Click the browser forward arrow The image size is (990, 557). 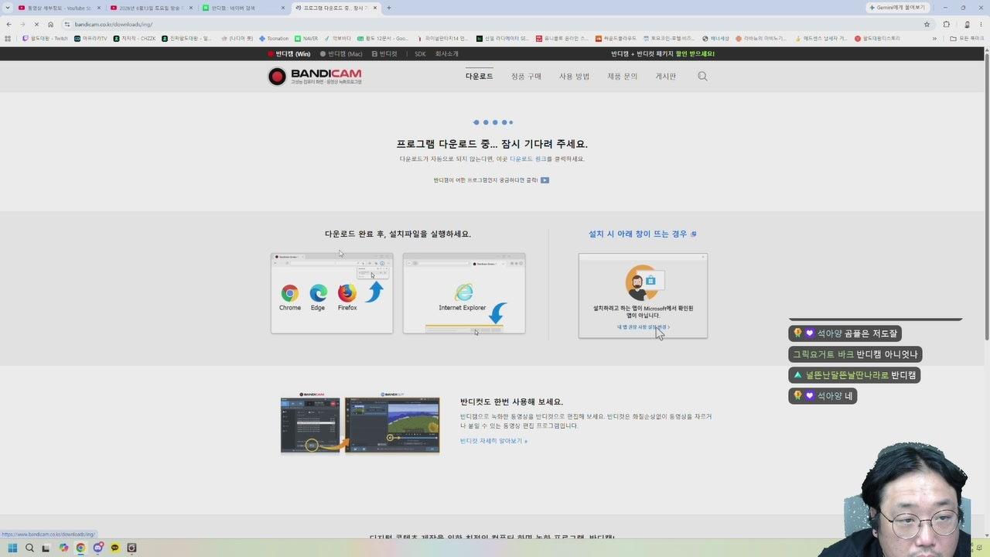[22, 24]
